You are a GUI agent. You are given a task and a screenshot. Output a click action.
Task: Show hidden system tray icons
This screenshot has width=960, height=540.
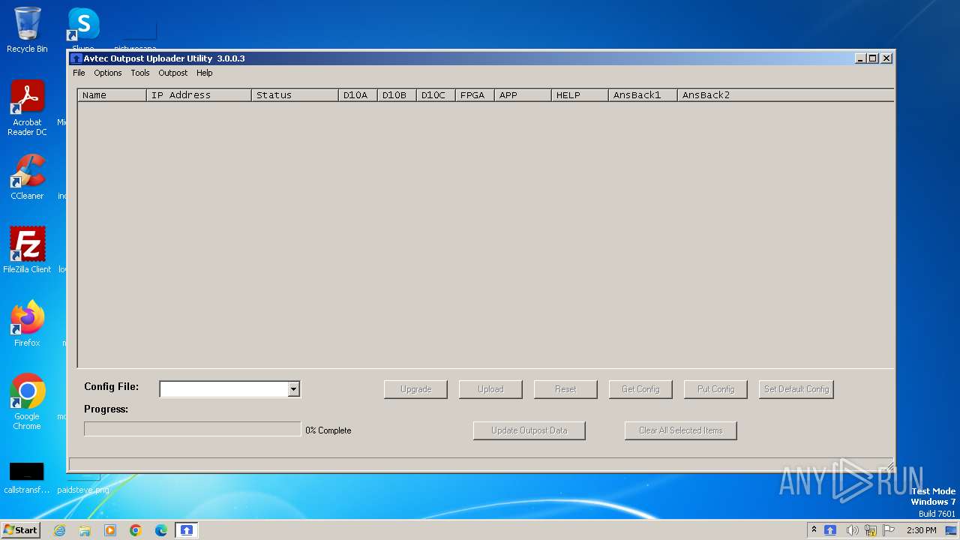pos(814,530)
